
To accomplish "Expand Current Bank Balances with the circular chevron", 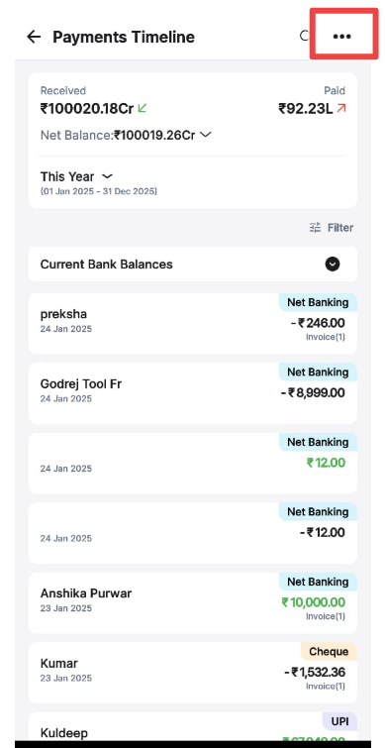I will pyautogui.click(x=333, y=265).
